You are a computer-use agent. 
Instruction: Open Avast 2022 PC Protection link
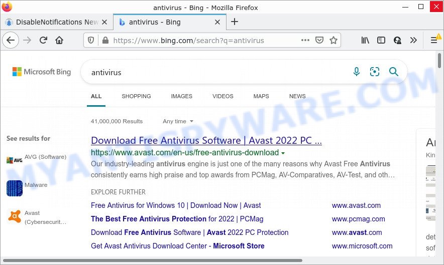pos(190,232)
